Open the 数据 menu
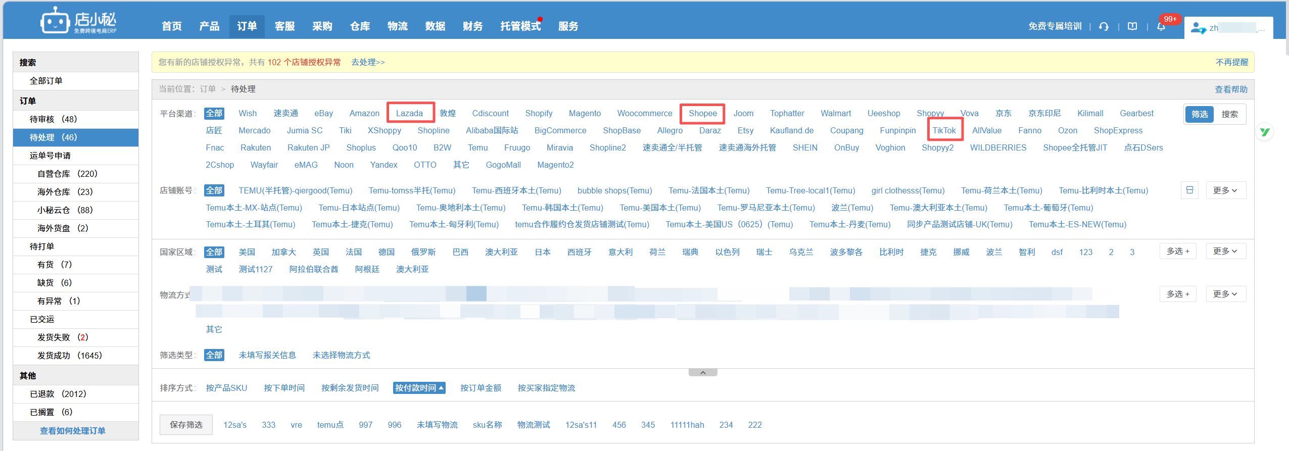 [x=435, y=26]
